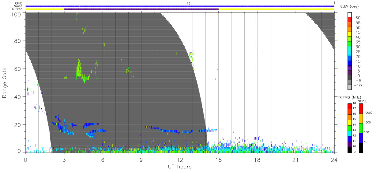Screen dimensions: 376x173
Task: Click y-axis tick label 80
Action: [18, 41]
